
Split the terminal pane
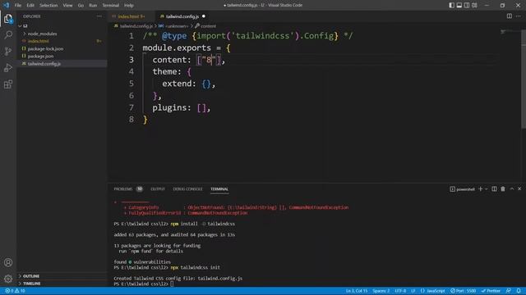click(x=494, y=189)
